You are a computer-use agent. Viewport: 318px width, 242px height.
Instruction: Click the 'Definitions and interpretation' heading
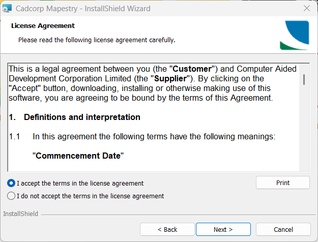[82, 117]
